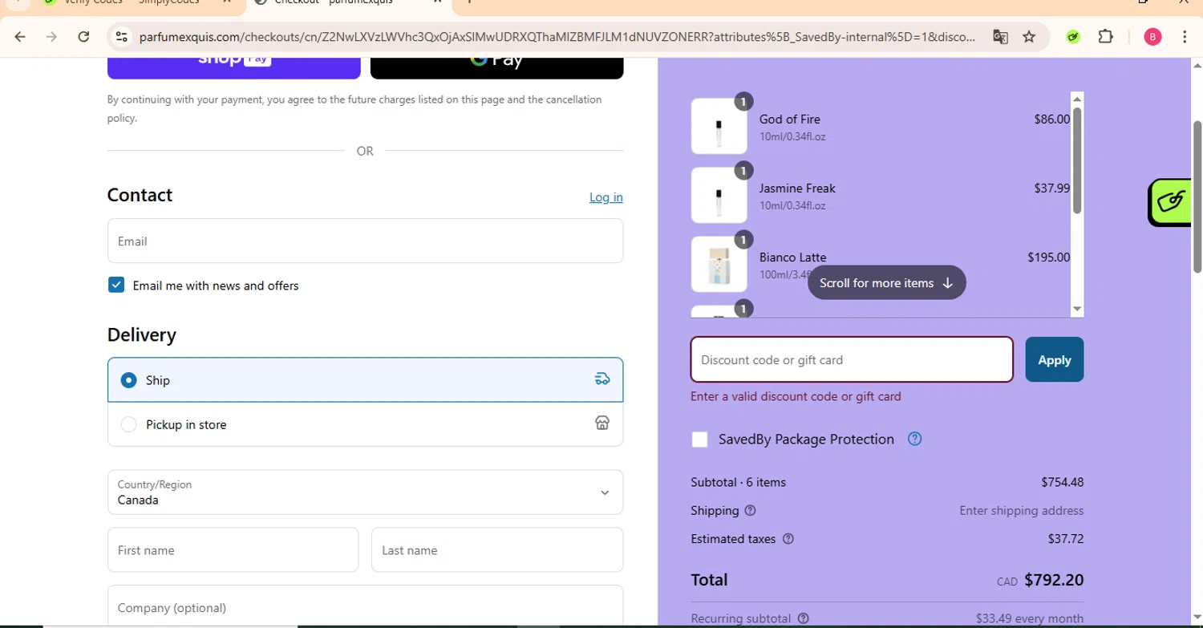Image resolution: width=1203 pixels, height=628 pixels.
Task: Open the Country/Region dropdown
Action: click(x=365, y=492)
